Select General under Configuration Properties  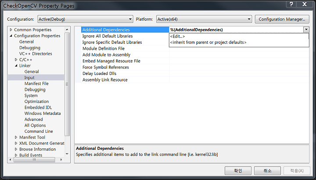pos(26,42)
